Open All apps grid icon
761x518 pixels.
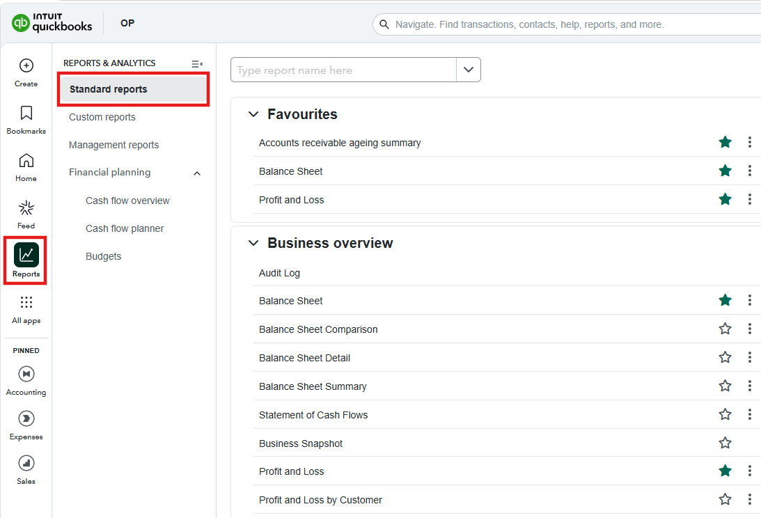[x=26, y=302]
